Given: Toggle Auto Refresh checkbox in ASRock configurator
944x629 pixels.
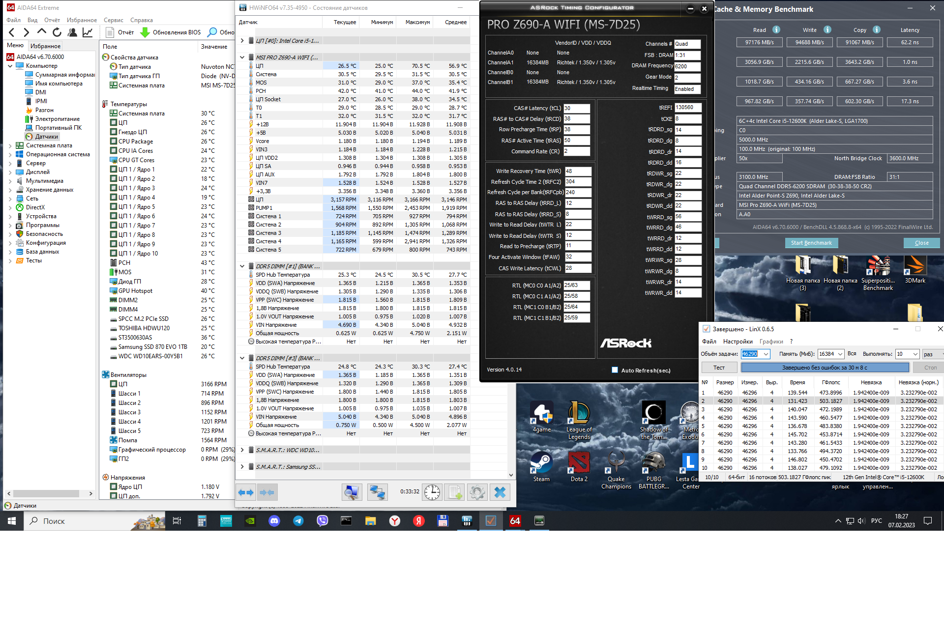Looking at the screenshot, I should [615, 370].
